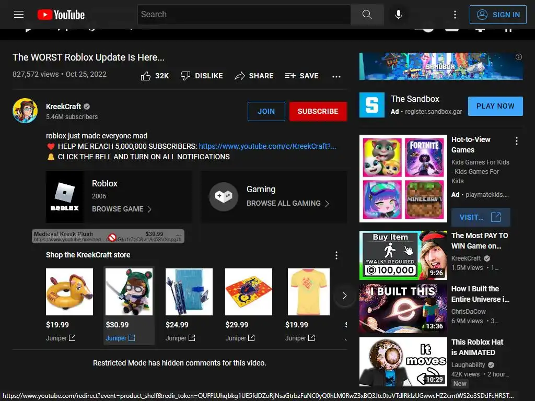The width and height of the screenshot is (535, 401).
Task: Click the $30.99 price text
Action: click(117, 325)
